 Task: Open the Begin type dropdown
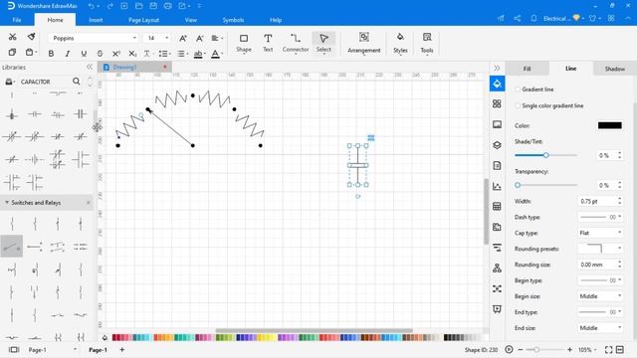(x=600, y=280)
